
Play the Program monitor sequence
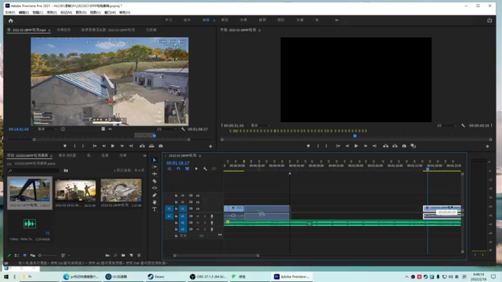tap(356, 146)
